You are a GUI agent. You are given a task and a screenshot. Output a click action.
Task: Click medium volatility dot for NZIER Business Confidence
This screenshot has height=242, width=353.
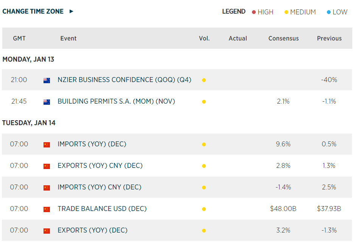coord(204,80)
